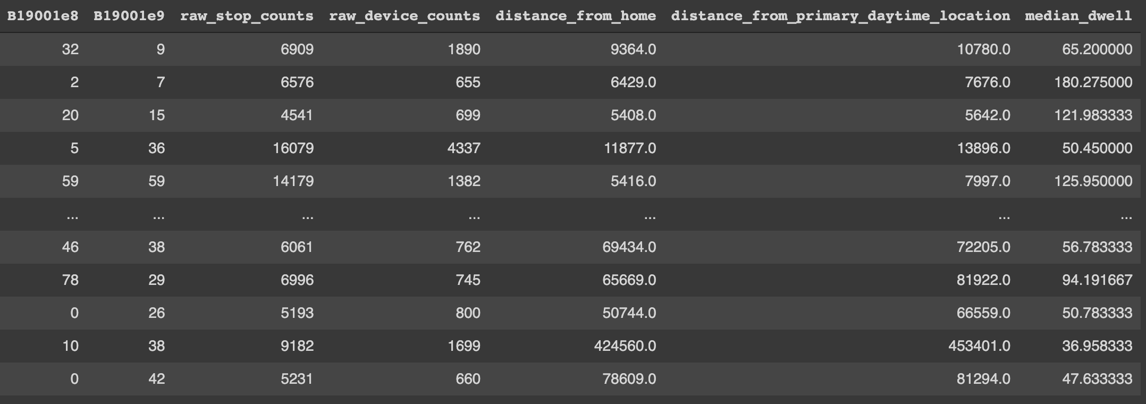
Task: Click the median_dwell value 180.275000
Action: pyautogui.click(x=1093, y=82)
